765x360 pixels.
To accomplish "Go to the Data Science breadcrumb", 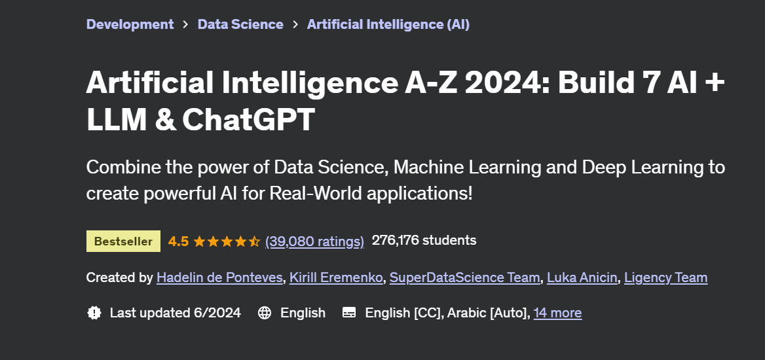I will 240,24.
